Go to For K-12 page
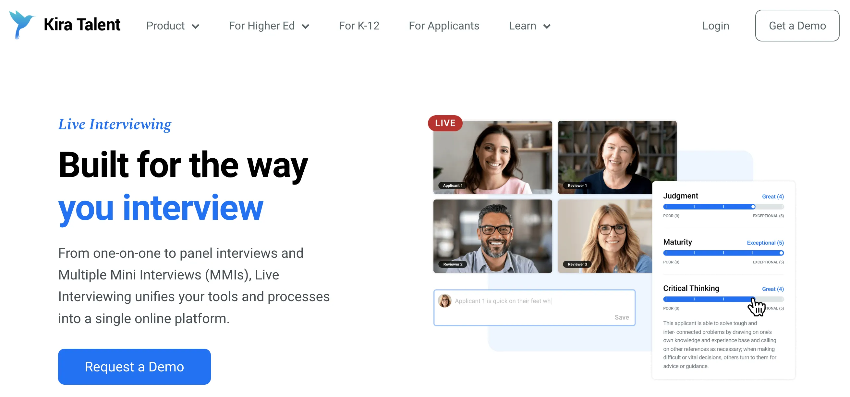 [359, 26]
